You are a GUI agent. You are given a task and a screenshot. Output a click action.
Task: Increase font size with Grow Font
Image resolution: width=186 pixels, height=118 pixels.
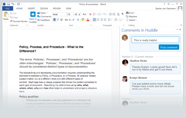click(x=76, y=14)
